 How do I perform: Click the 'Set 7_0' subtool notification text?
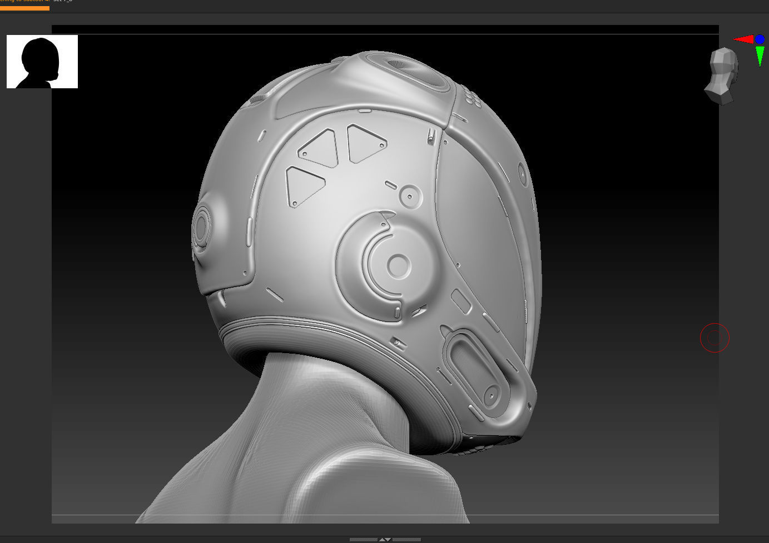point(62,1)
